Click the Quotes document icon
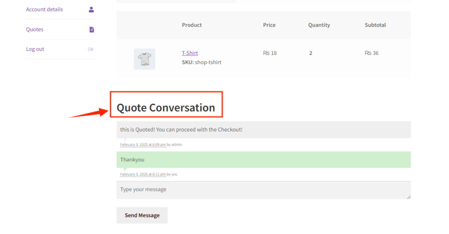The width and height of the screenshot is (449, 234). [91, 29]
